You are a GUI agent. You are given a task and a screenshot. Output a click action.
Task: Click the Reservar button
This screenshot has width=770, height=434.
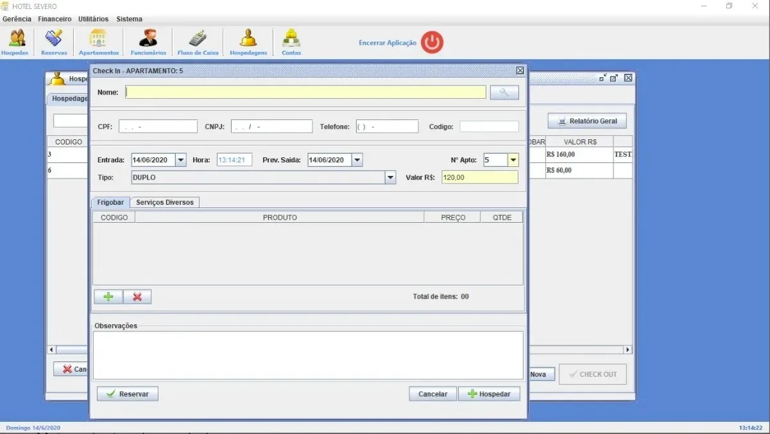[x=128, y=394]
